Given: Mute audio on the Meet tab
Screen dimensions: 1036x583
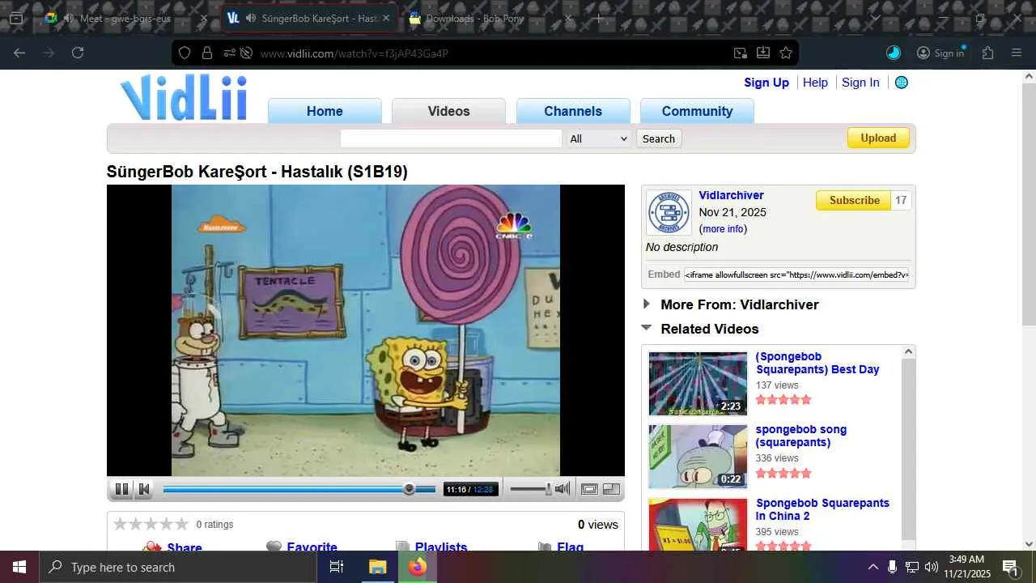Looking at the screenshot, I should point(68,18).
